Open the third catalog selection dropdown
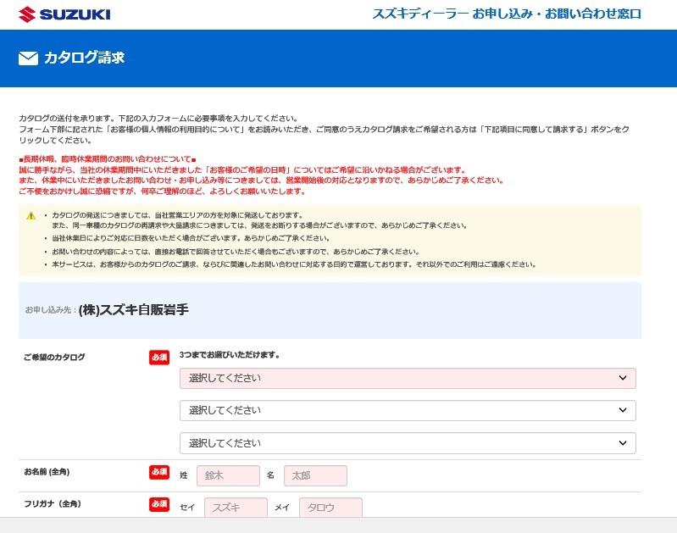The height and width of the screenshot is (533, 677). (x=408, y=443)
